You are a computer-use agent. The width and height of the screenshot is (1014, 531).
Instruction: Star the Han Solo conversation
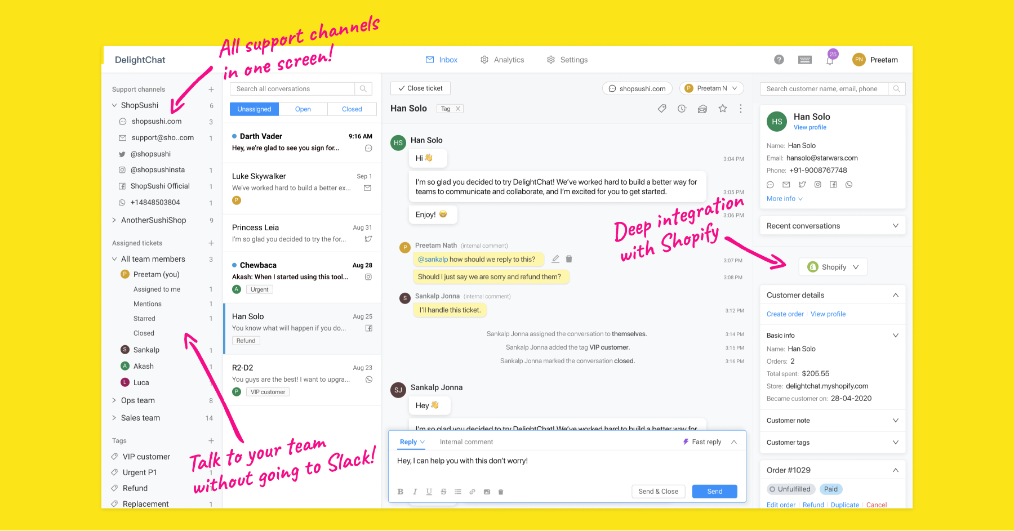point(723,109)
